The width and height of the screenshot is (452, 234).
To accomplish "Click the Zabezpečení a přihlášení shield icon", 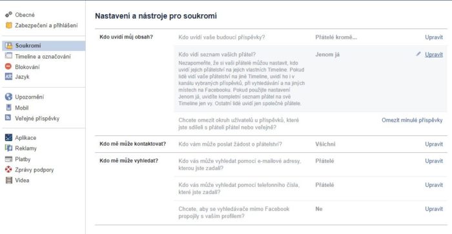I will click(x=8, y=25).
